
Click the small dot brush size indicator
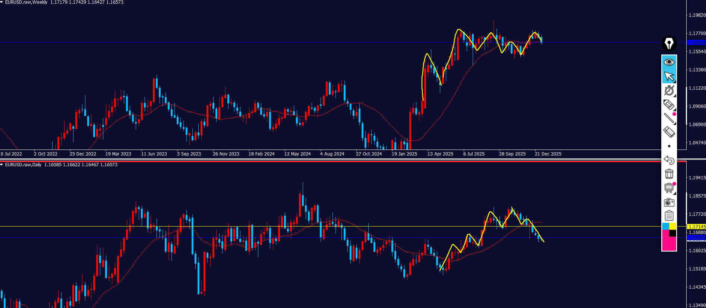point(669,146)
